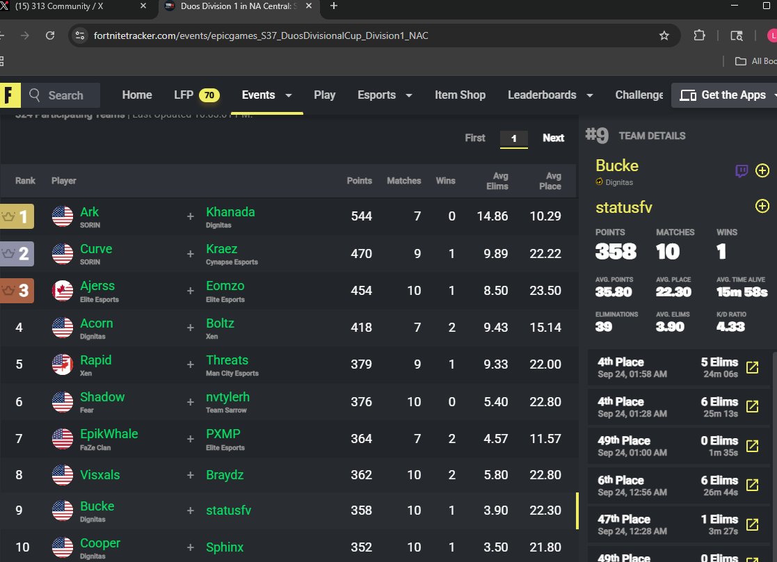Sort by Points column header
Screen dimensions: 777x562
[x=359, y=181]
